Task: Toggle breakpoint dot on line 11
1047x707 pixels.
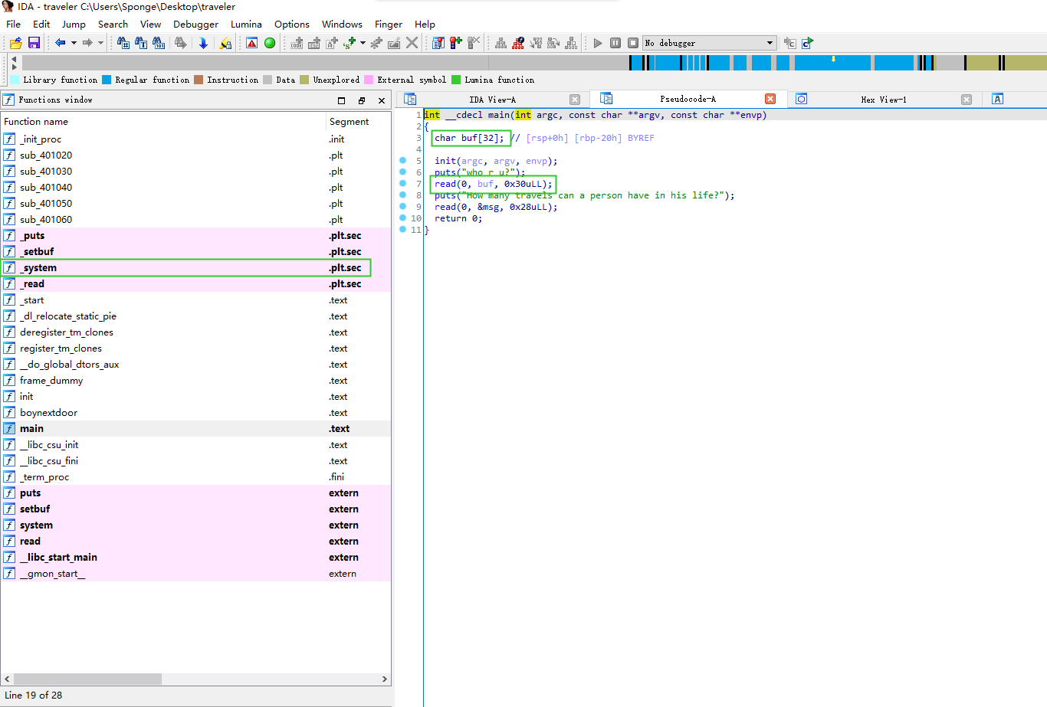Action: coord(403,230)
